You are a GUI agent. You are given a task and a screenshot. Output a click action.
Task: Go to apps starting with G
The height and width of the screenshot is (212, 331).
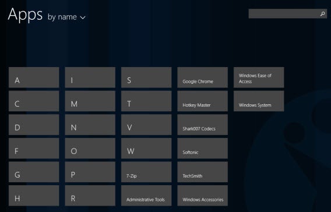click(34, 172)
